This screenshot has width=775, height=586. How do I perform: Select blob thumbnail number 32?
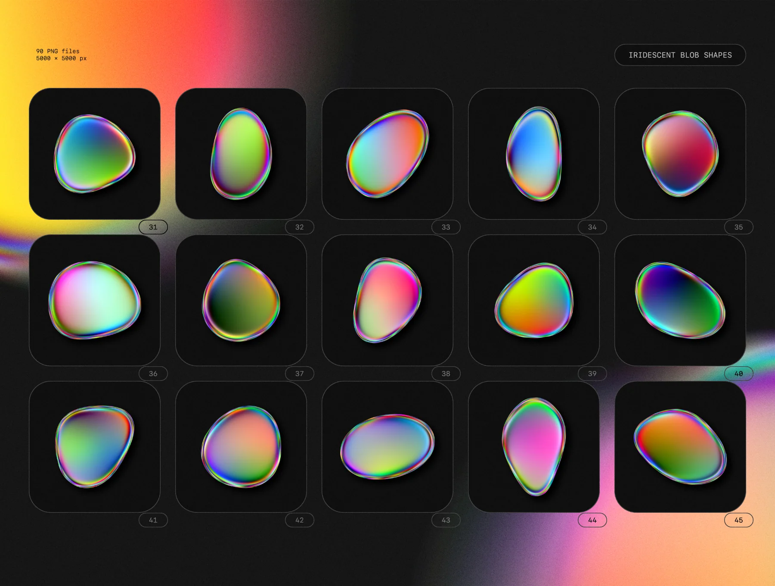pos(241,154)
